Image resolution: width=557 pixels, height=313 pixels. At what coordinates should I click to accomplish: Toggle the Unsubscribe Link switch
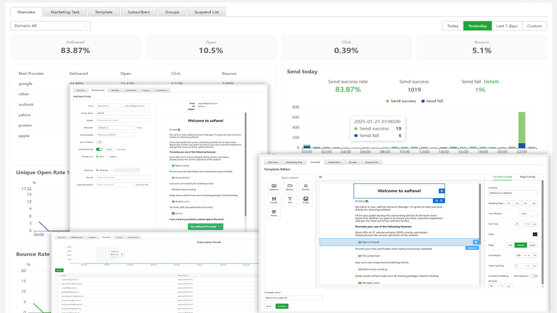[99, 149]
